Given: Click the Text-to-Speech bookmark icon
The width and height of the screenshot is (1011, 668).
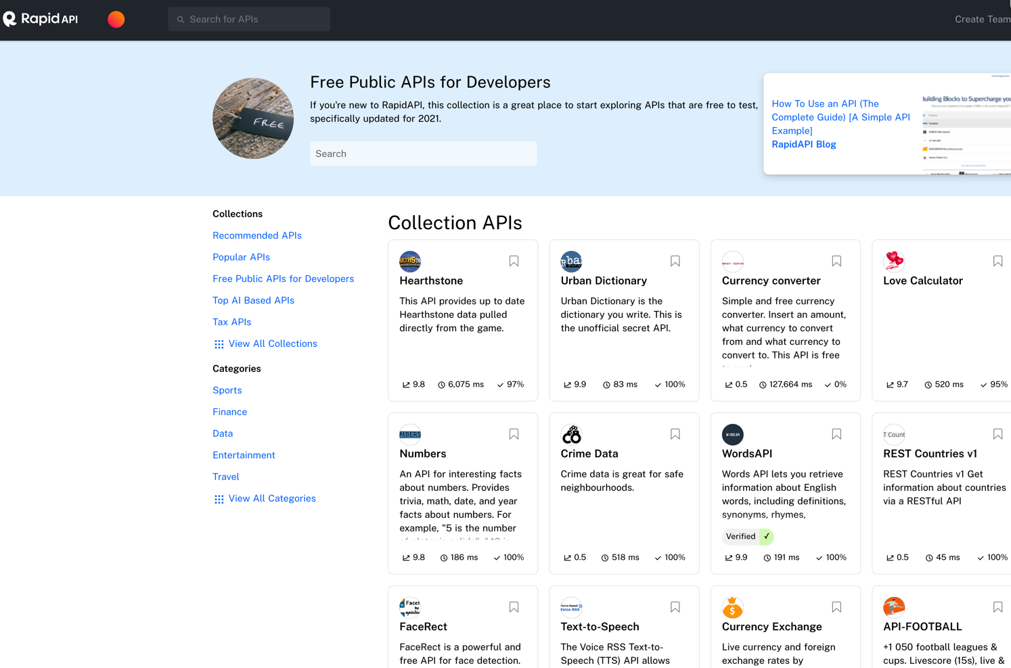Looking at the screenshot, I should pos(675,607).
